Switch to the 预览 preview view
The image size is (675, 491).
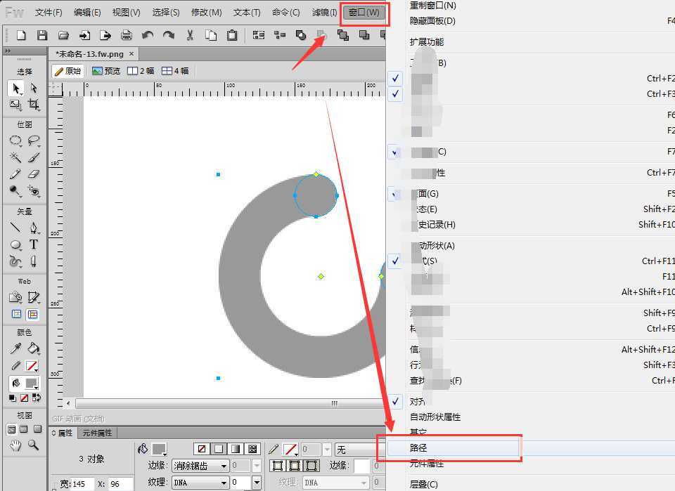pos(106,71)
